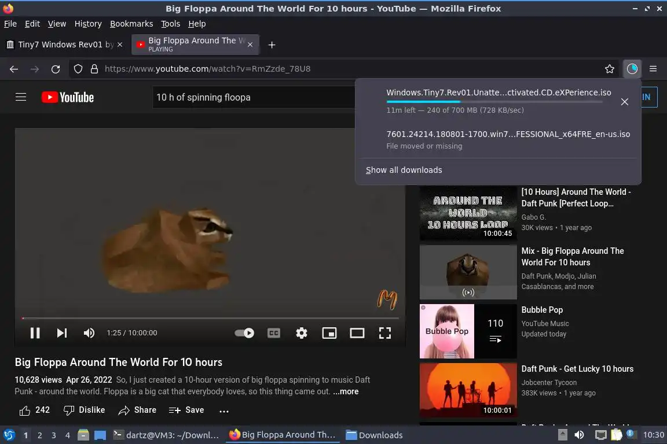Reload the current page
667x444 pixels.
(x=56, y=69)
